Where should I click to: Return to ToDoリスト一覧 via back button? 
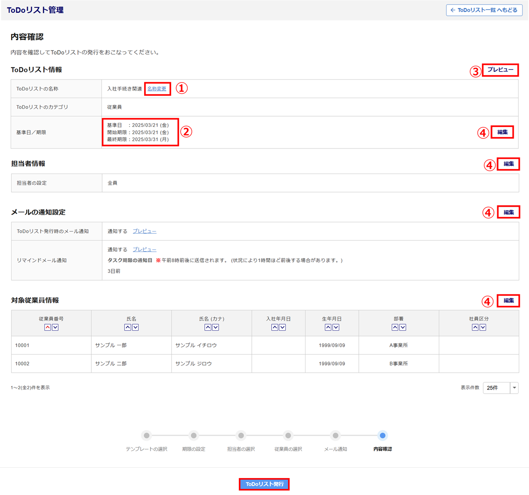tap(484, 10)
